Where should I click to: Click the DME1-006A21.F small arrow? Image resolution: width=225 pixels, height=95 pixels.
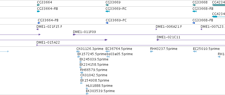pos(157,29)
